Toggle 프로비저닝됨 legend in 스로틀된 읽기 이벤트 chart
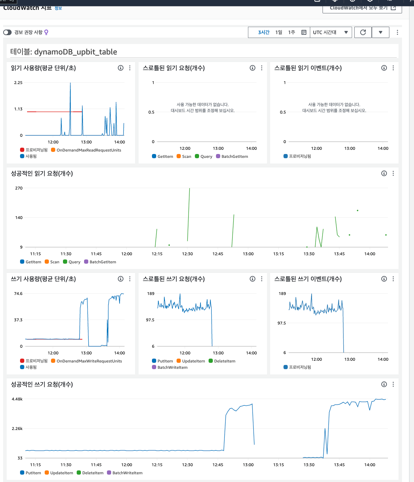Image resolution: width=414 pixels, height=482 pixels. [297, 156]
